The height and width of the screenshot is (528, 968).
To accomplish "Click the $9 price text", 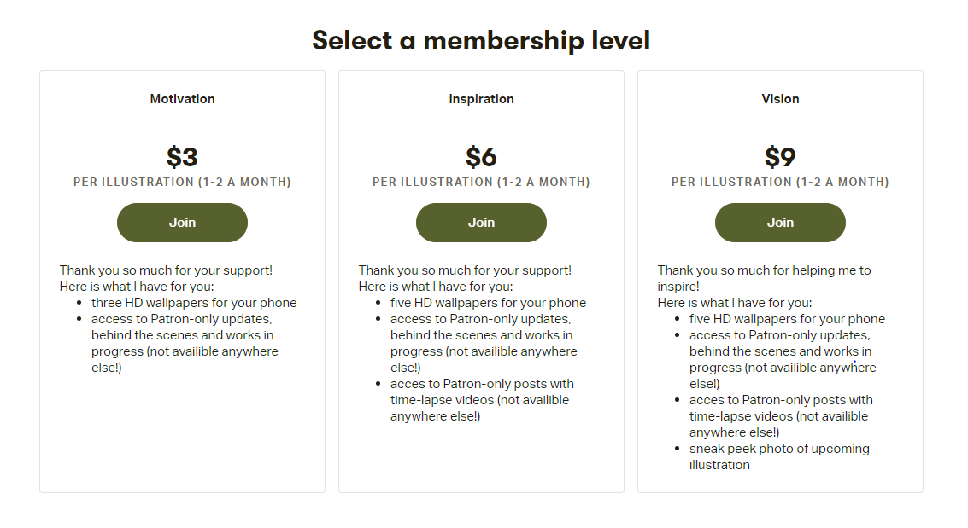I will click(780, 156).
